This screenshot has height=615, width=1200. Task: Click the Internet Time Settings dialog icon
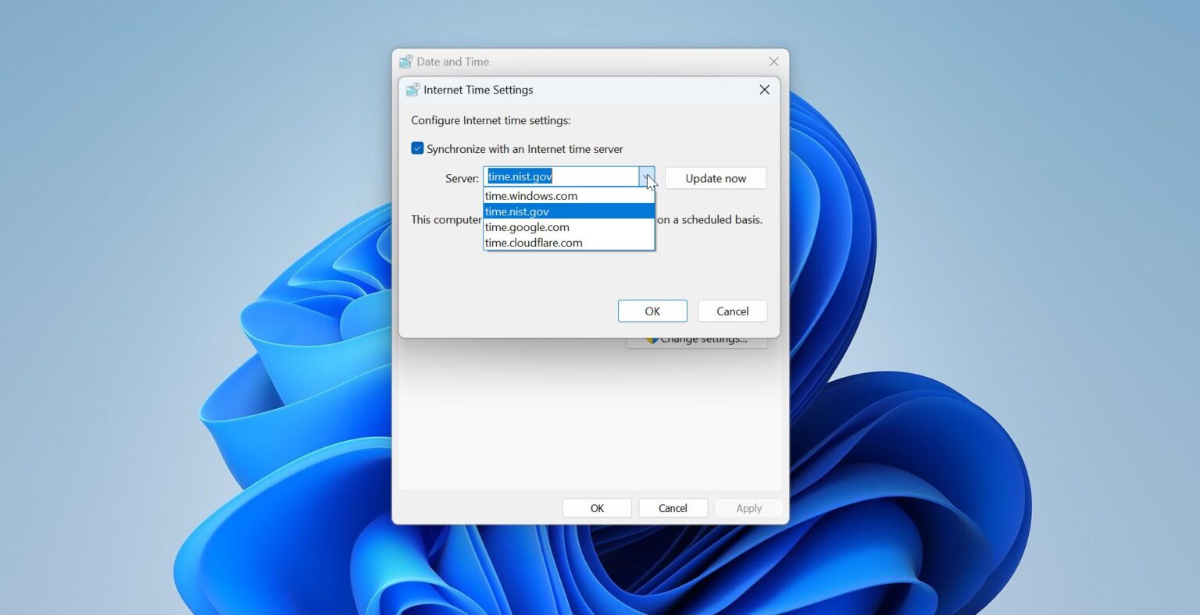pos(412,89)
